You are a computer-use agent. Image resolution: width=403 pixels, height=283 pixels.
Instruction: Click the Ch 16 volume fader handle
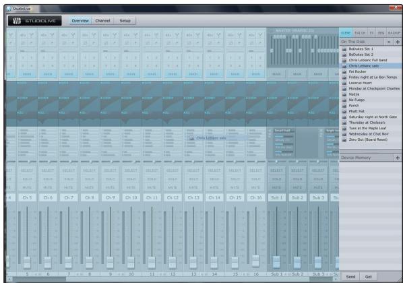255,261
